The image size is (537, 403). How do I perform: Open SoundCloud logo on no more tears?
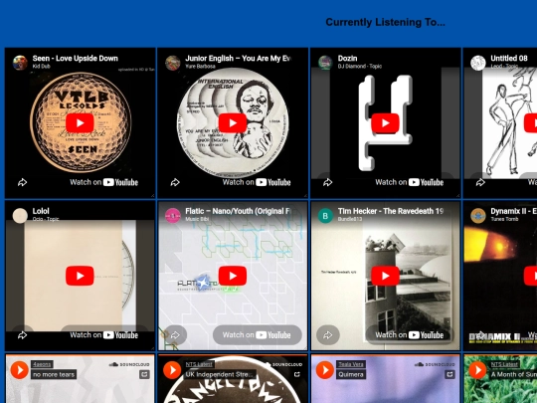[x=129, y=364]
